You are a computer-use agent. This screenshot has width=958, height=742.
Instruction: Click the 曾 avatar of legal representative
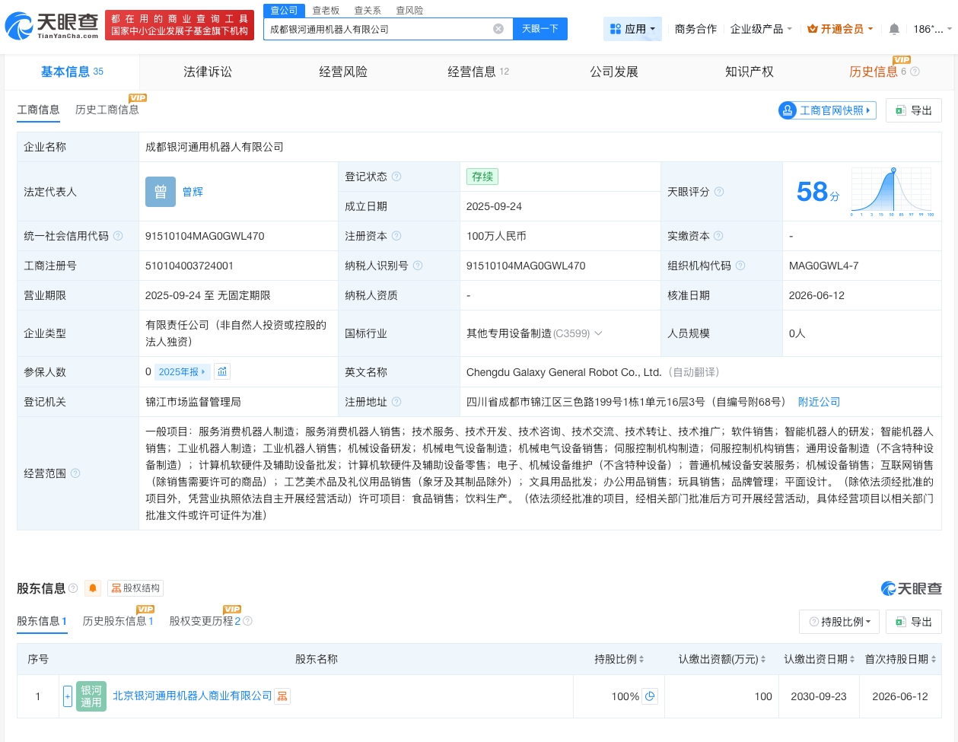tap(161, 192)
